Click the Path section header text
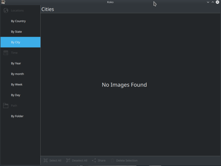The image size is (221, 166). point(14,105)
